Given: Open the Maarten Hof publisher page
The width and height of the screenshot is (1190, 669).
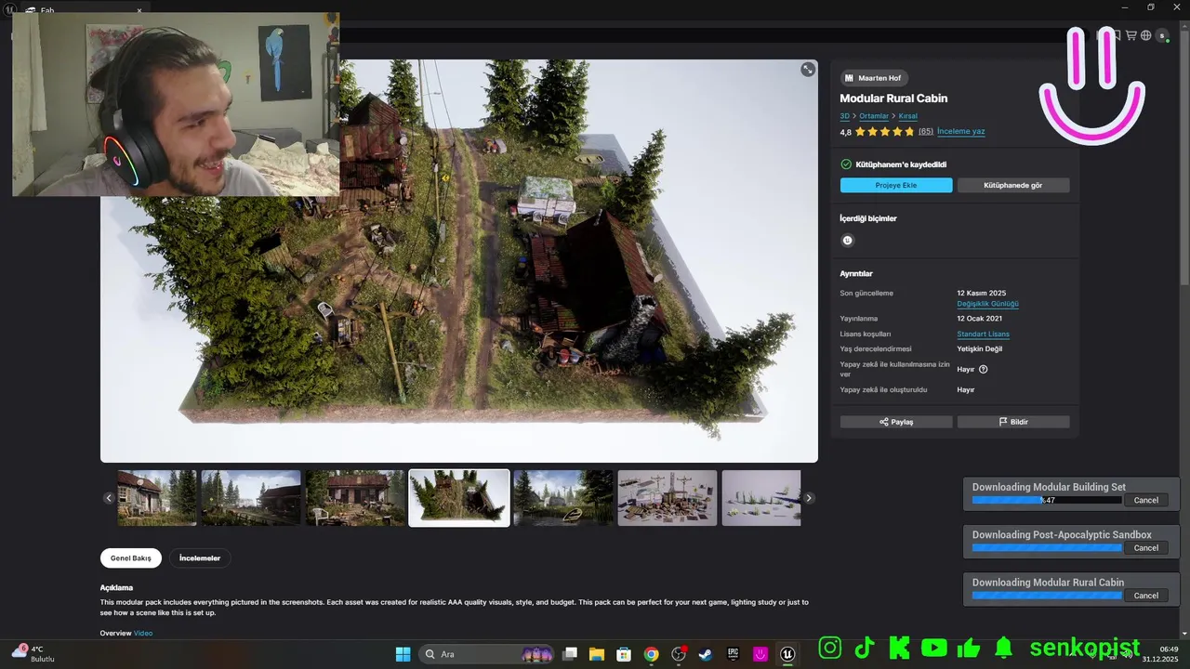Looking at the screenshot, I should (874, 78).
